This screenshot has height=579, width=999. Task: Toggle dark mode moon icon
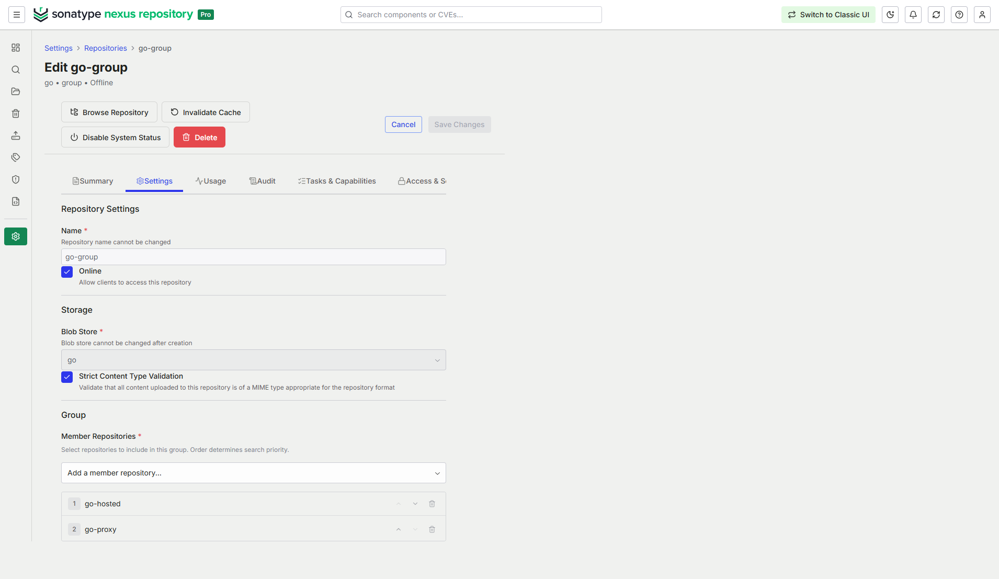[890, 15]
